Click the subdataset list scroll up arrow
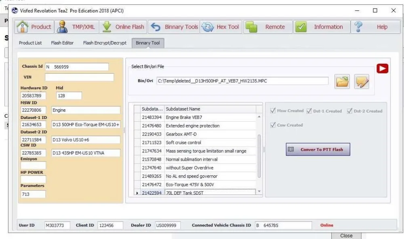Viewport: 404px width, 239px height. (259, 116)
